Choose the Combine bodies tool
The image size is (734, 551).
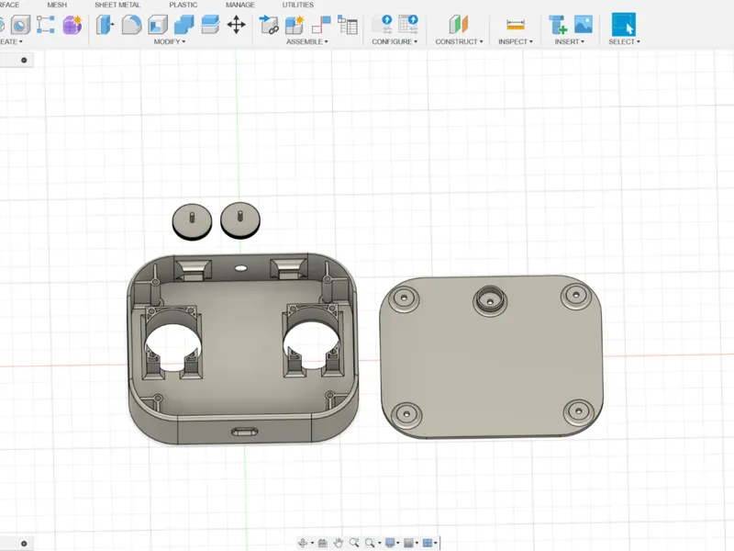[184, 25]
